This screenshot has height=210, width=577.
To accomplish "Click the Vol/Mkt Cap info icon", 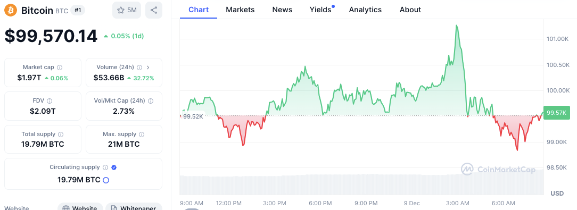I will click(151, 101).
